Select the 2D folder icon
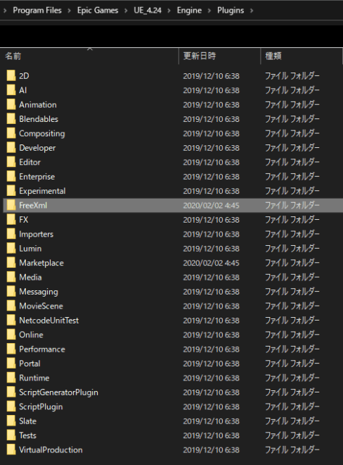 [11, 76]
